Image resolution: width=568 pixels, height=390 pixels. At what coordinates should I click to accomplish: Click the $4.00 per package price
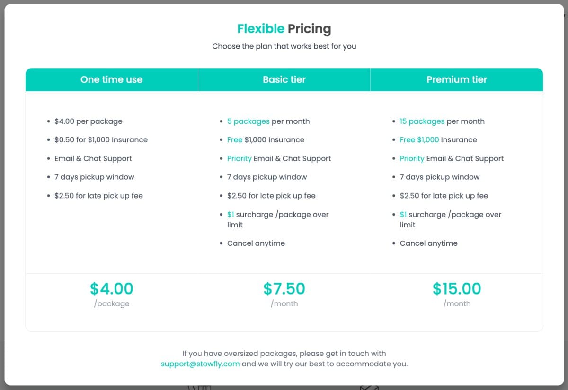[x=112, y=288]
